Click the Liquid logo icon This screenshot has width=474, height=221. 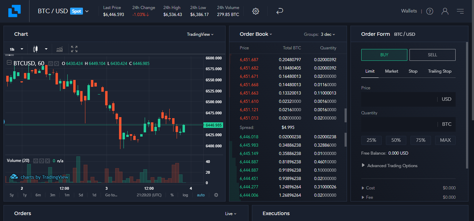coord(15,11)
